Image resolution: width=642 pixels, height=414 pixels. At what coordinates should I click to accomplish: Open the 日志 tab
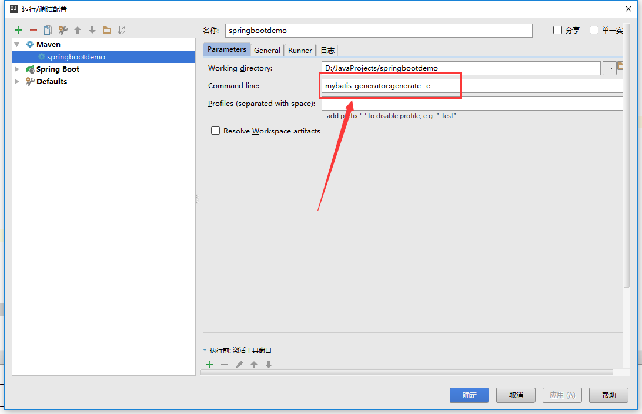[327, 50]
